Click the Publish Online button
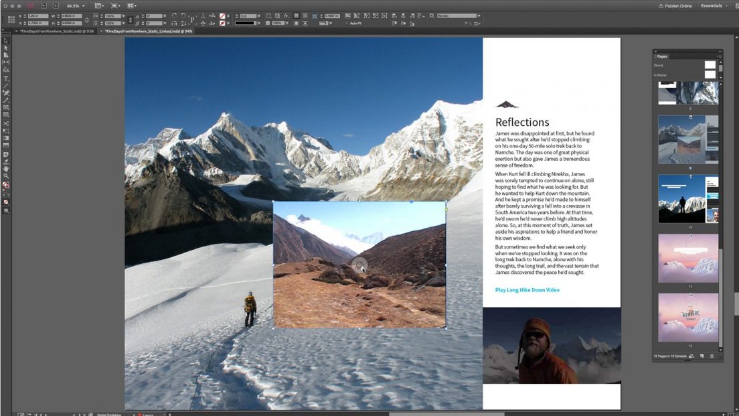Viewport: 739px width, 416px height. point(675,5)
